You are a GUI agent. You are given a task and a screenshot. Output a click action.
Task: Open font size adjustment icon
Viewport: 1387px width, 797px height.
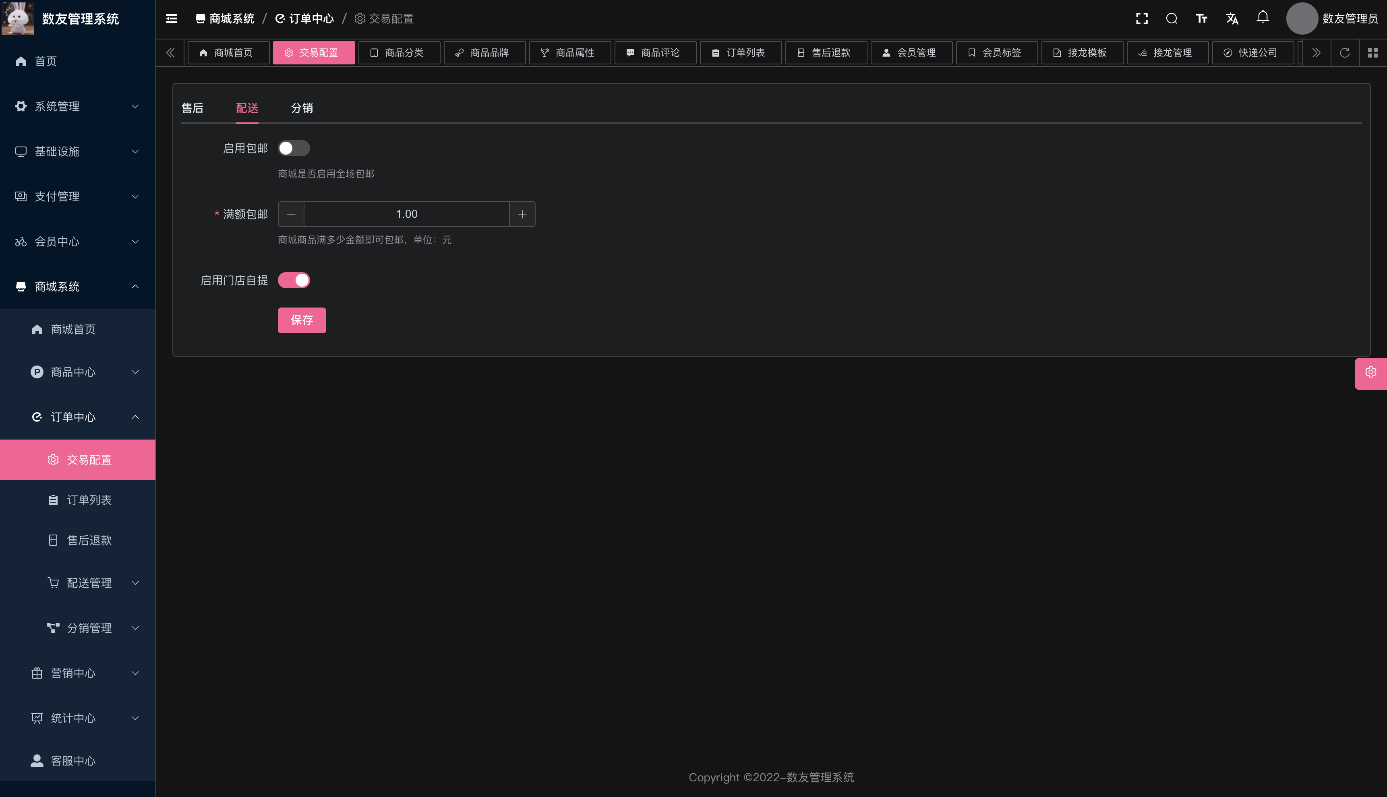coord(1201,19)
